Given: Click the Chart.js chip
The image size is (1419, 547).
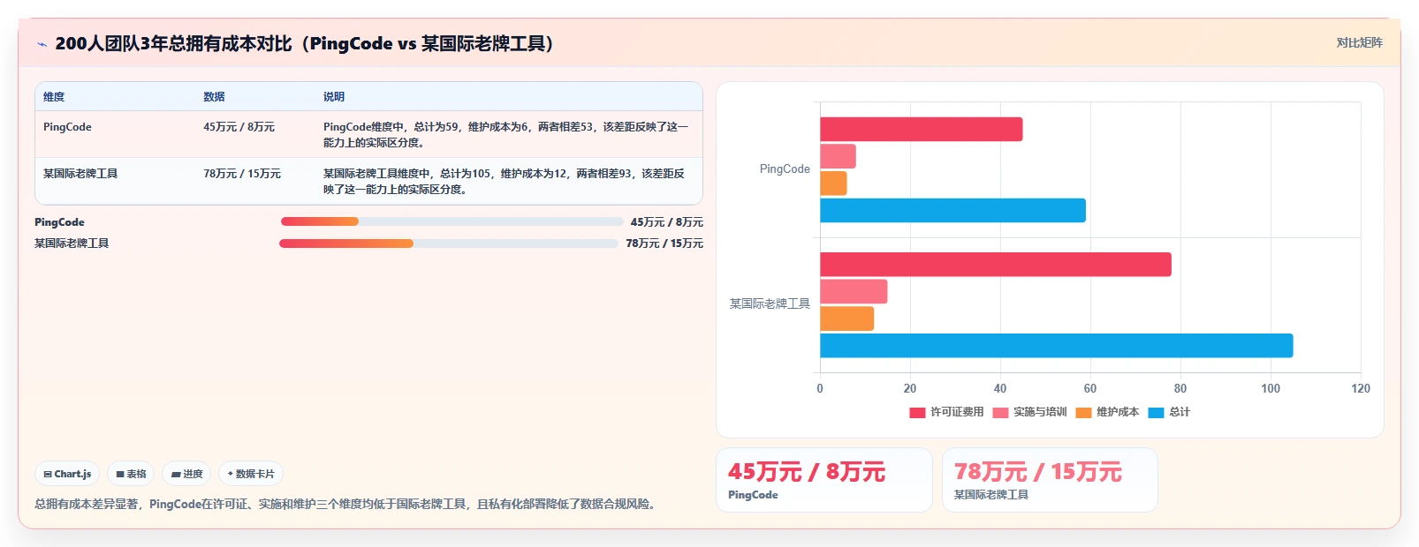Looking at the screenshot, I should (x=67, y=474).
